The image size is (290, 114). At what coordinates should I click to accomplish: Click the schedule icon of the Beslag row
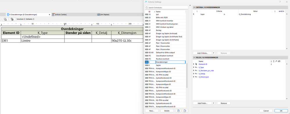(x=147, y=30)
